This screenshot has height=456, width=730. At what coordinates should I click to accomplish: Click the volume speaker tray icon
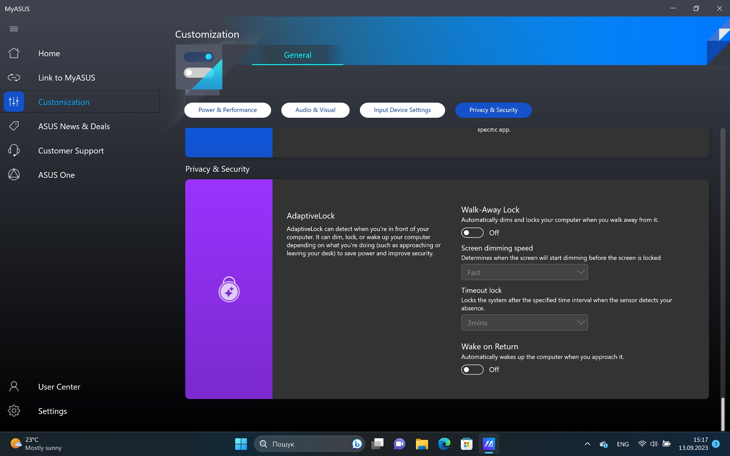click(x=654, y=444)
